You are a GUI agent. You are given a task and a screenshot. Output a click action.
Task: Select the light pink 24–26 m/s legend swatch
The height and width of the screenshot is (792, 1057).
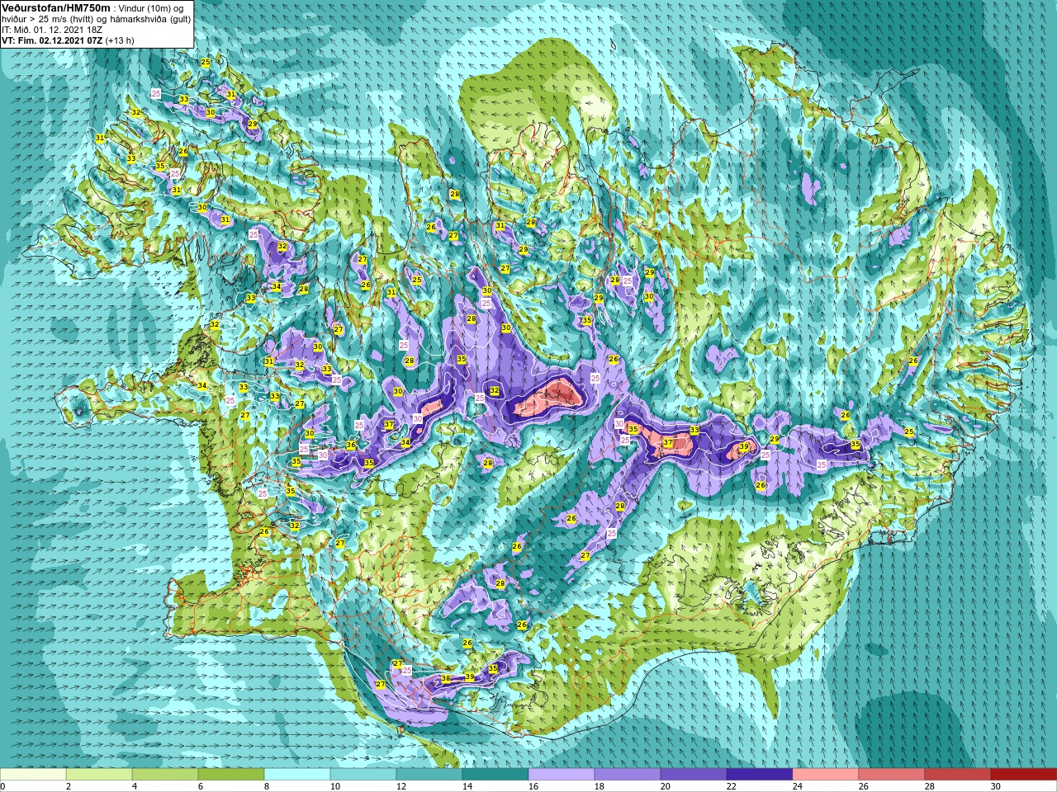click(826, 775)
